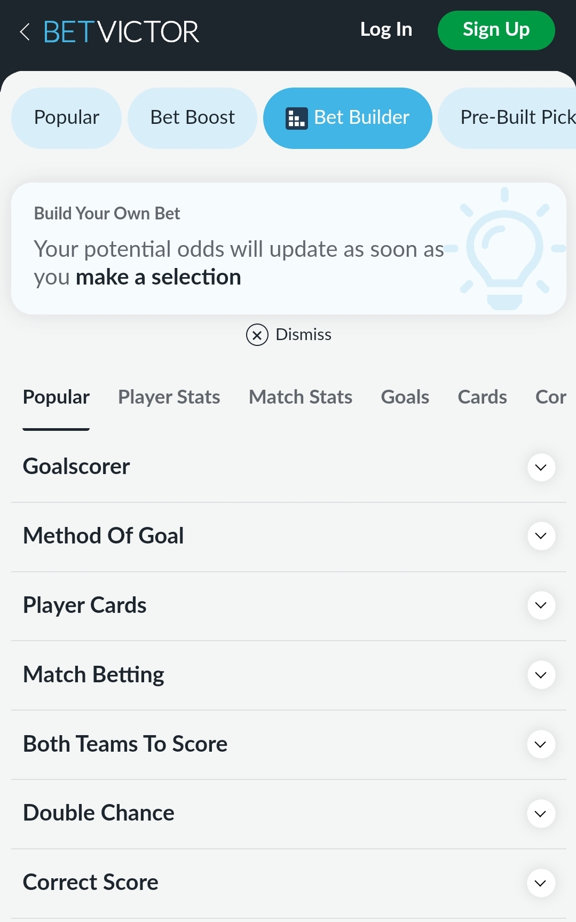This screenshot has height=922, width=576.
Task: Tap the Log In link
Action: pyautogui.click(x=386, y=30)
